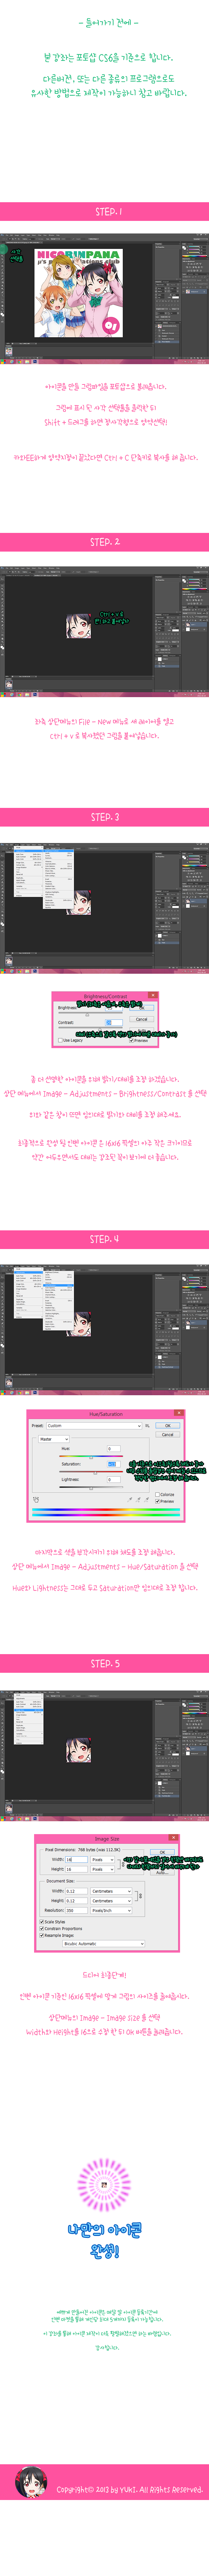This screenshot has width=209, height=2576.
Task: Open the Centimeters dropdown beside Document Height
Action: point(111,1901)
